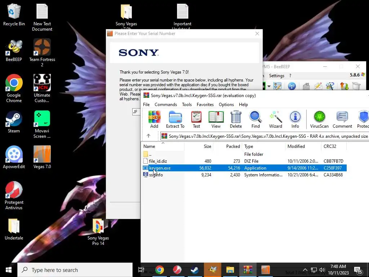This screenshot has width=369, height=277.
Task: Switch to WinRAR taskbar button
Action: point(248,270)
